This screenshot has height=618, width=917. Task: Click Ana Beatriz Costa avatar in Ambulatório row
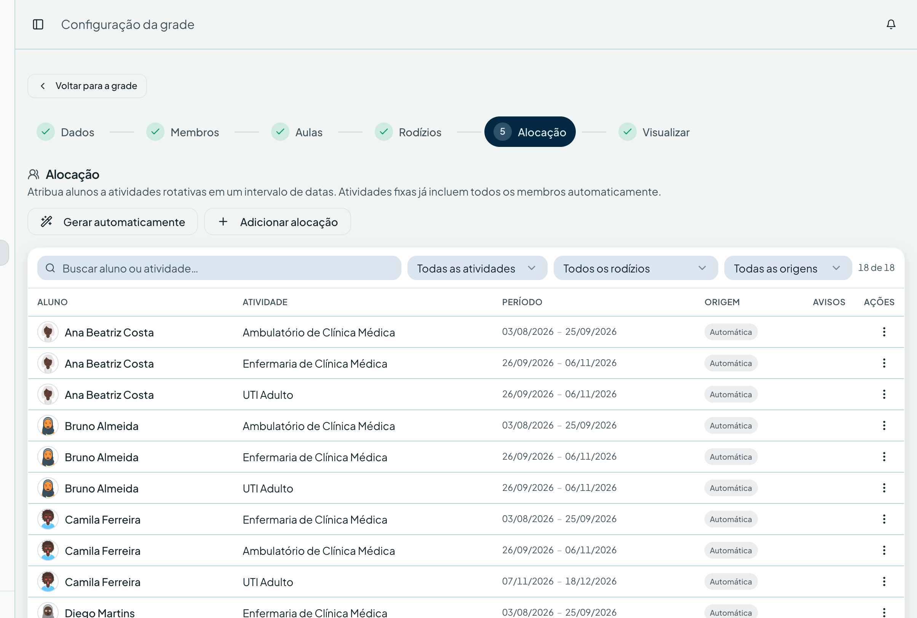[48, 332]
